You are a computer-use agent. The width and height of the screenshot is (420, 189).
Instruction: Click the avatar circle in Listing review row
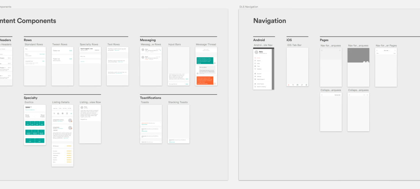click(x=82, y=108)
